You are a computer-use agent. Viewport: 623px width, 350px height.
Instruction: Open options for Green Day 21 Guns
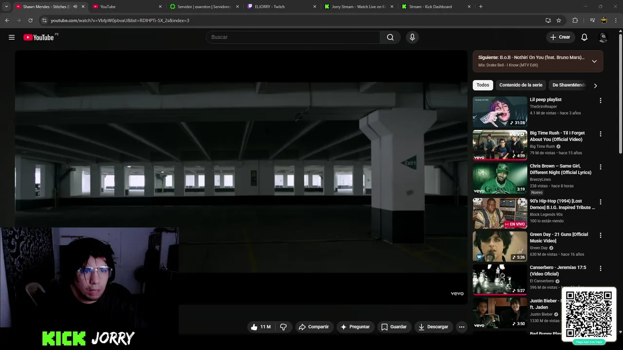tap(600, 235)
